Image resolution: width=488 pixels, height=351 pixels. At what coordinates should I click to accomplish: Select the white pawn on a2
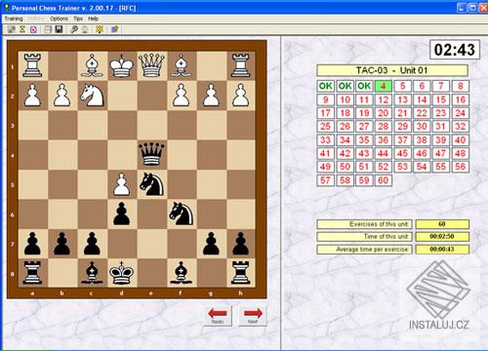point(32,96)
